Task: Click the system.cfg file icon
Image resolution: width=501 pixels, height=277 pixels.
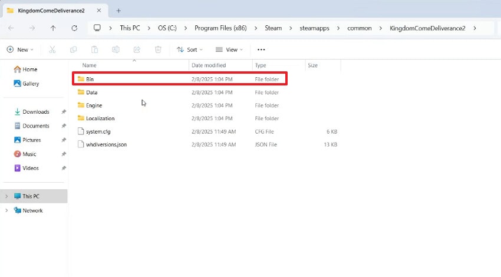Action: pos(81,131)
